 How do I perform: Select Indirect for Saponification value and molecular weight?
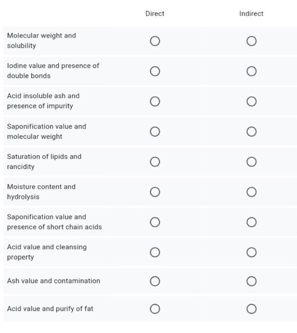(x=251, y=131)
